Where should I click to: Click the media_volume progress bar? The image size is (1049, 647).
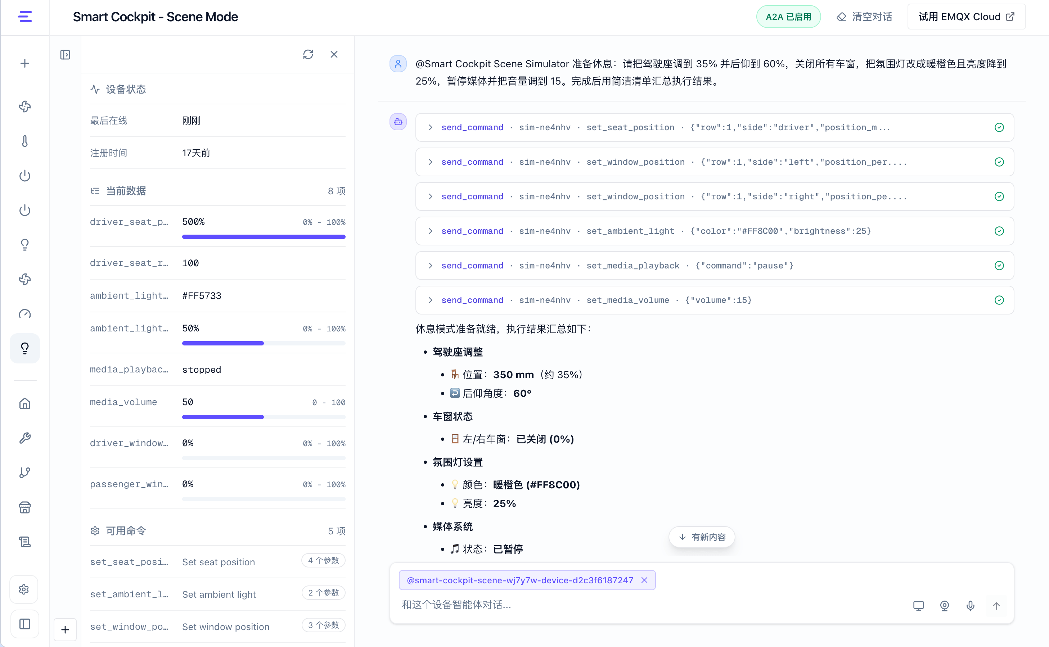pos(264,417)
